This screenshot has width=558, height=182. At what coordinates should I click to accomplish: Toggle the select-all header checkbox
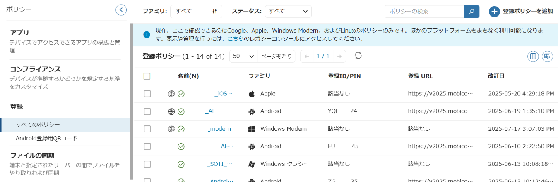click(147, 76)
